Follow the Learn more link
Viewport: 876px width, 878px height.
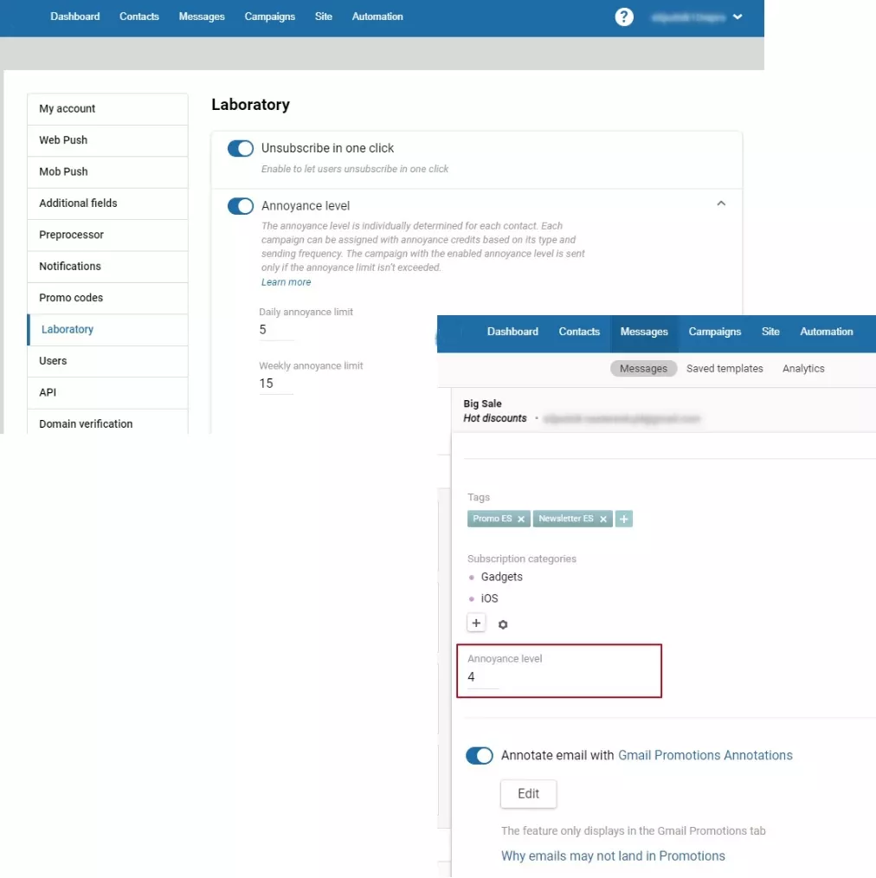(x=286, y=282)
